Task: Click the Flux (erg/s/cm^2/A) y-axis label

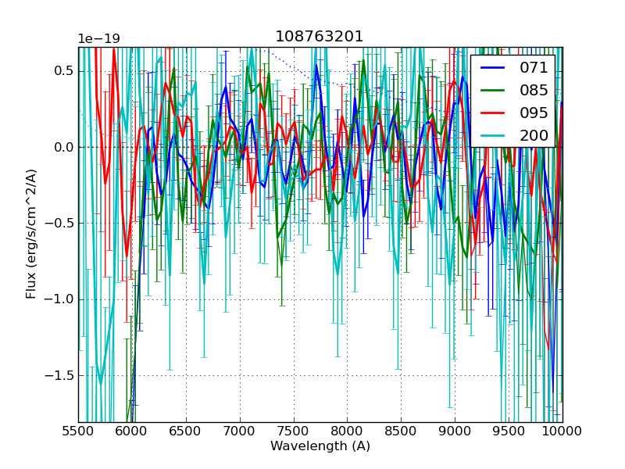Action: (x=31, y=234)
